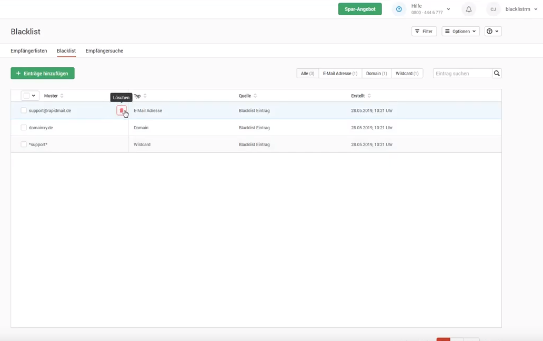Click the Spar-Angebot button
The height and width of the screenshot is (341, 543).
(360, 9)
